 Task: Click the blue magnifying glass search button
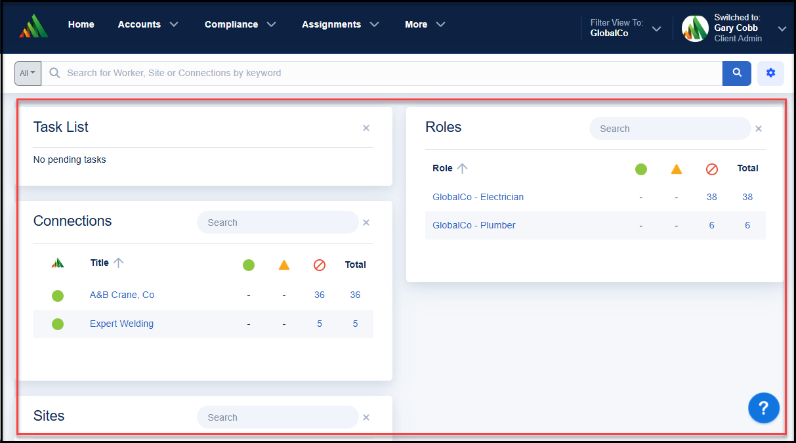736,73
